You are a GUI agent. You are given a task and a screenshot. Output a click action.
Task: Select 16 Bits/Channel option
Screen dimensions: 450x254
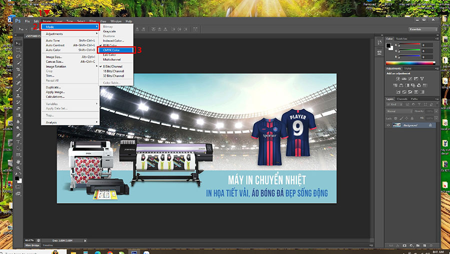(x=113, y=71)
